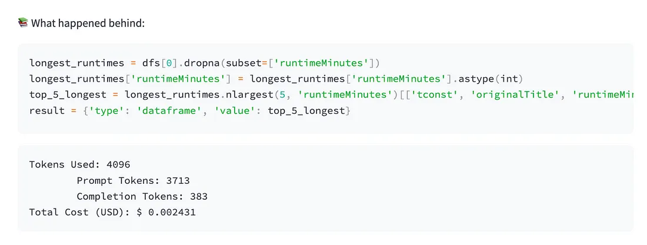The height and width of the screenshot is (245, 647).
Task: Click 'Completion Tokens: 383' line
Action: (142, 196)
